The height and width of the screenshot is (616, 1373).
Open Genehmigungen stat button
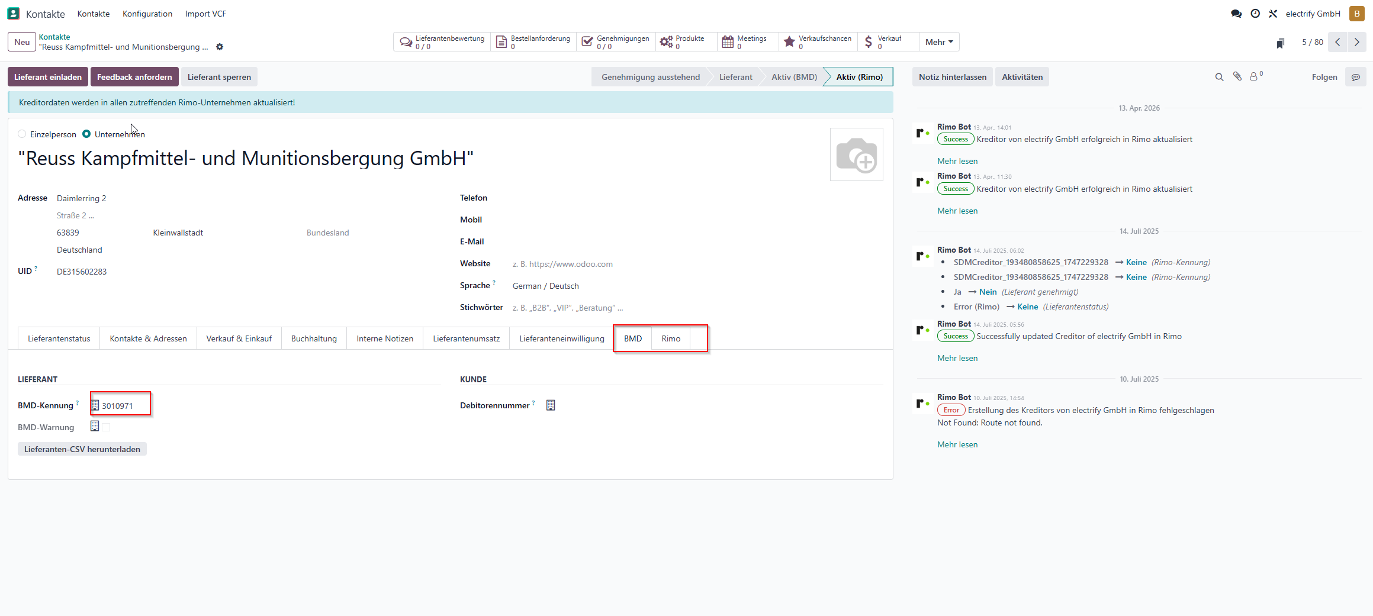coord(616,42)
